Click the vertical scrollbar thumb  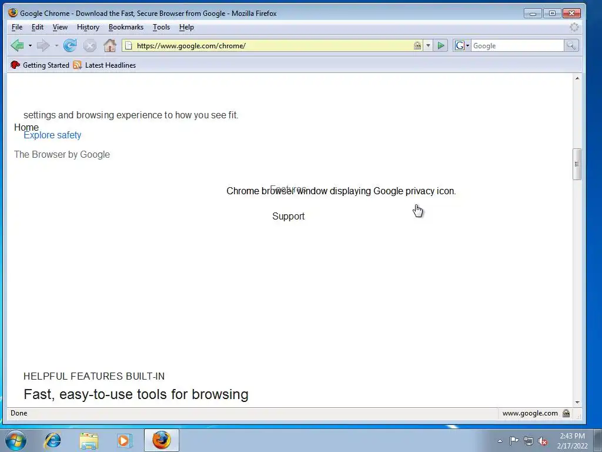577,164
